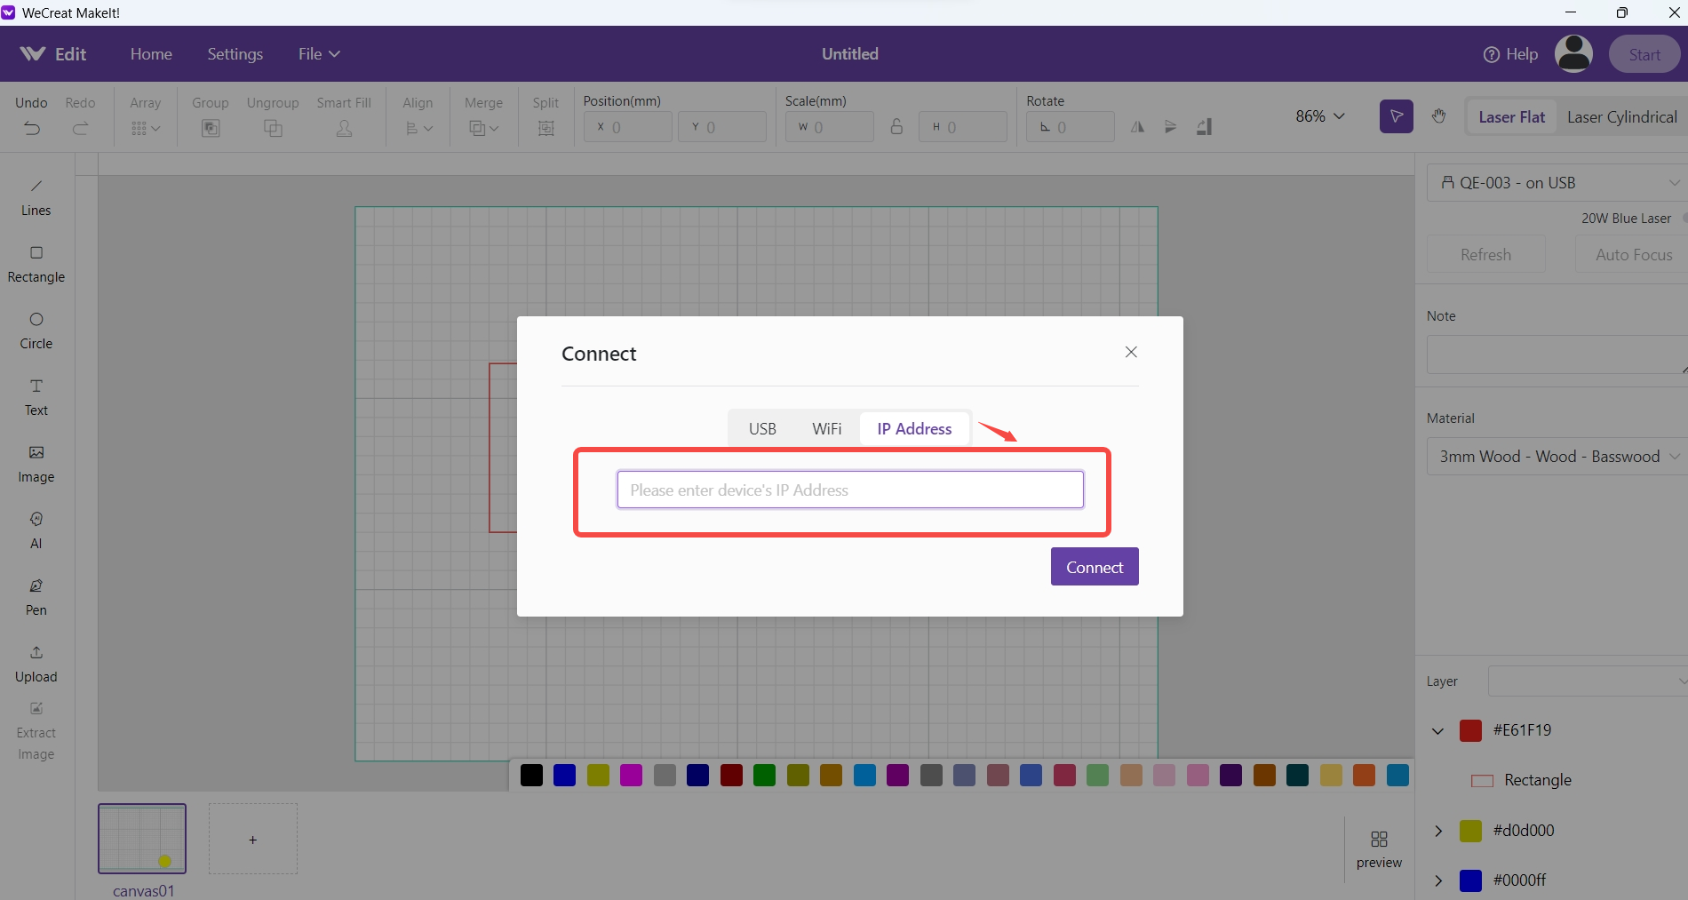Screen dimensions: 1688x900
Task: Open the AI tool in sidebar
Action: coord(36,530)
